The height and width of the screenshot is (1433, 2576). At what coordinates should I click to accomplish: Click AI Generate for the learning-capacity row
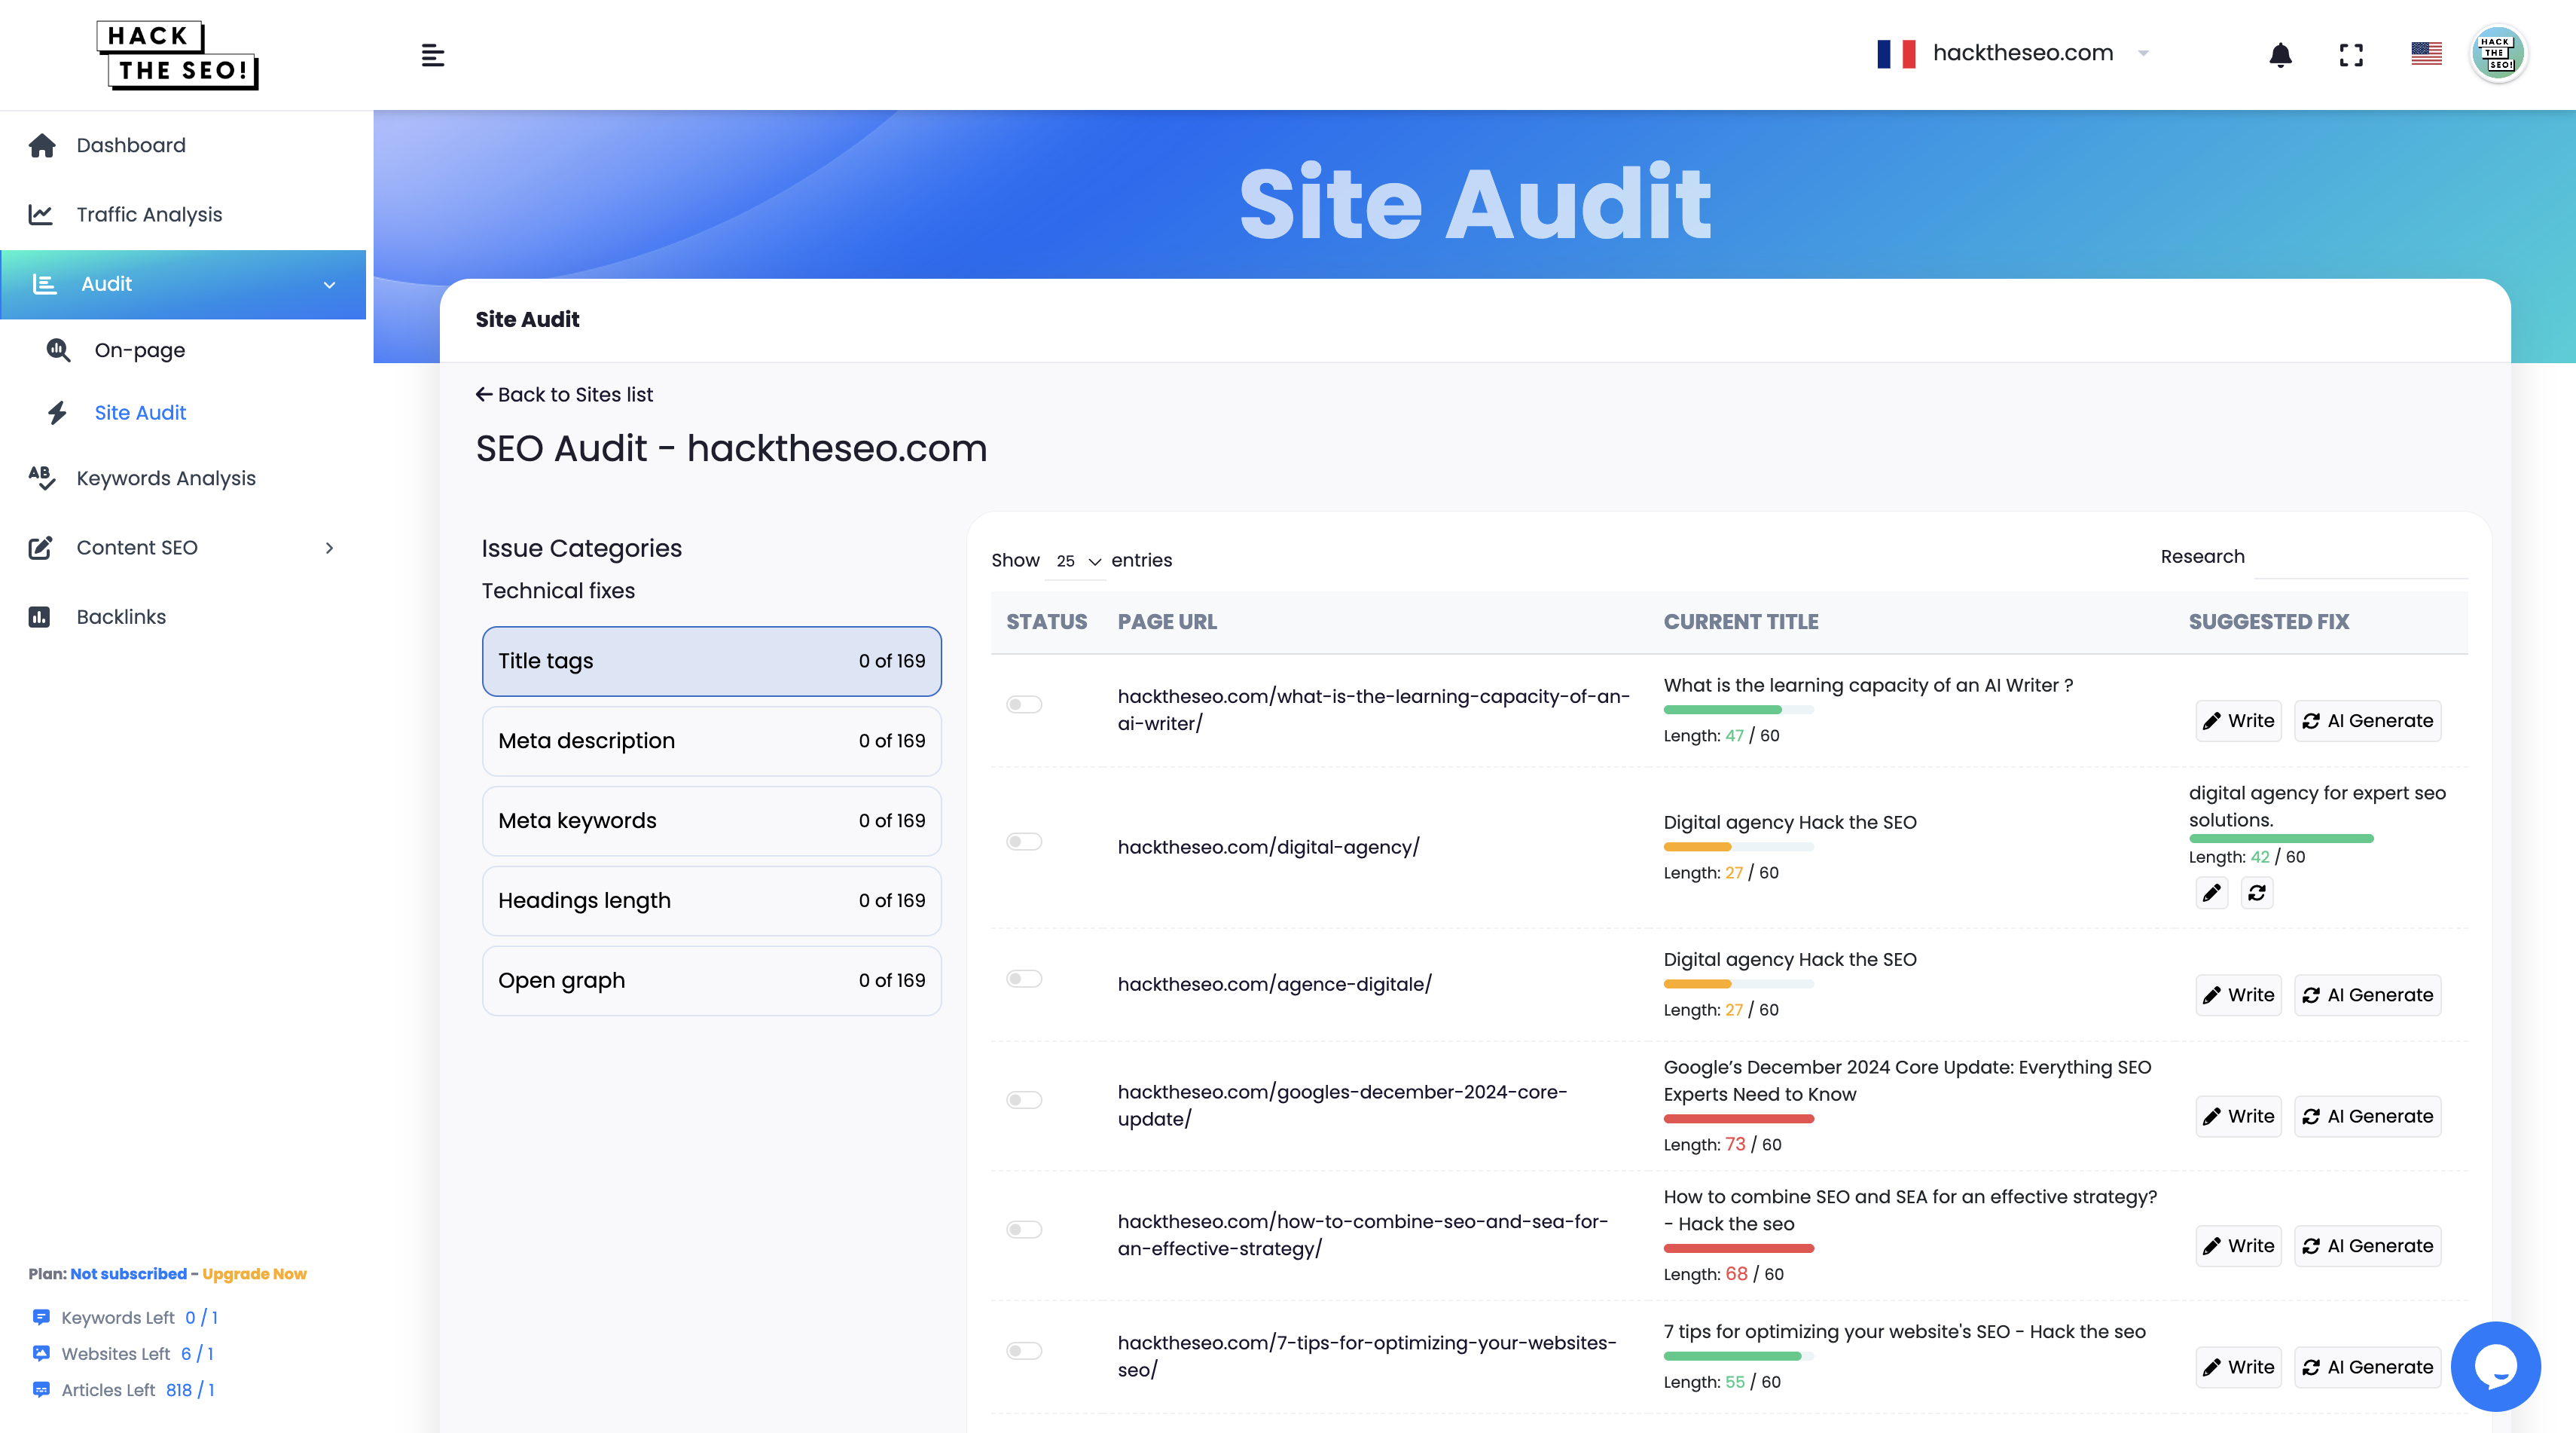pos(2367,721)
